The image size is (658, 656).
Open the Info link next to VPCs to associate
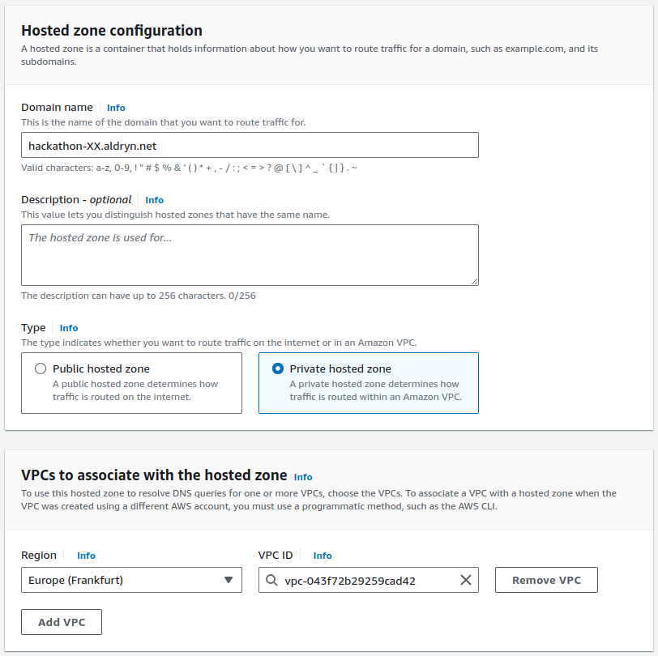tap(303, 476)
